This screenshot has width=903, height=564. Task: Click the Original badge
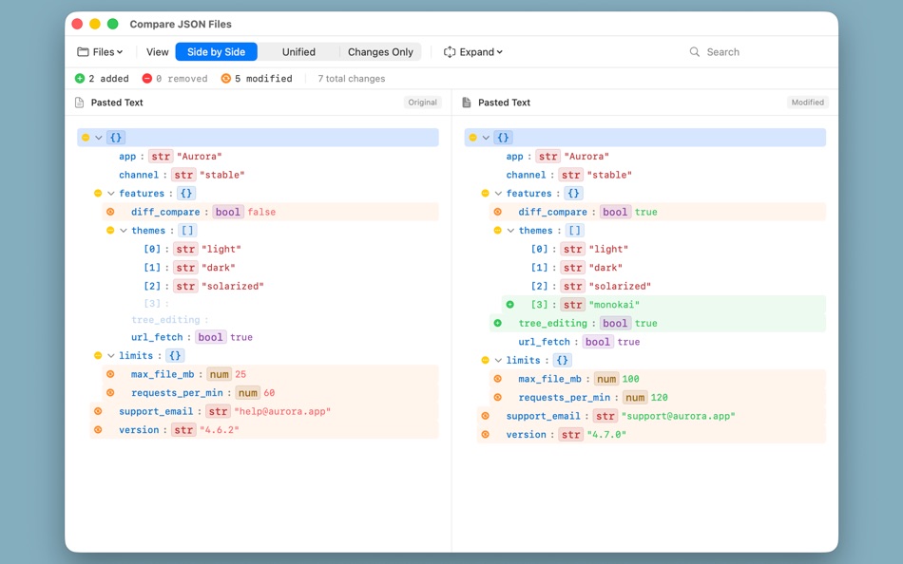click(423, 103)
